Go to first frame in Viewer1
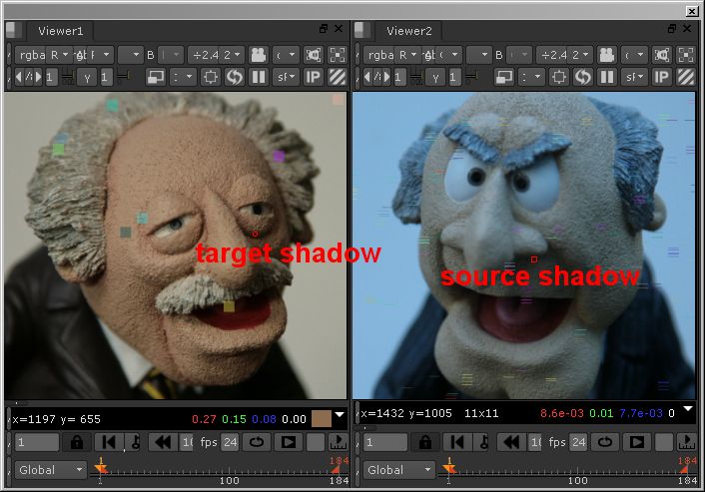The image size is (705, 492). click(x=109, y=442)
